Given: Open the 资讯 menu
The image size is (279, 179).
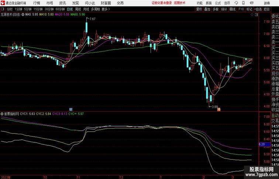Looking at the screenshot, I should coord(62,3).
